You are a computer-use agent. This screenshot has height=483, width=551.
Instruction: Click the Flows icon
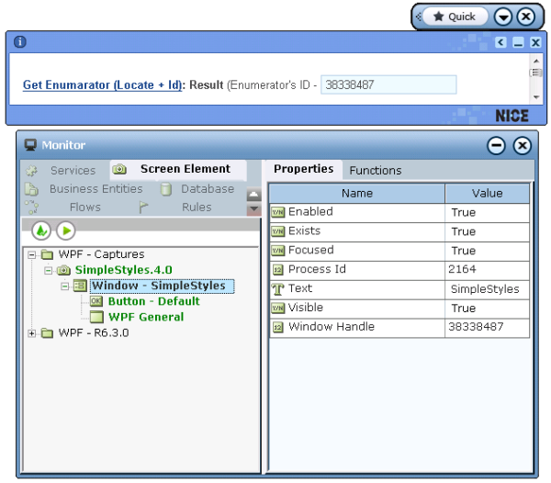31,207
